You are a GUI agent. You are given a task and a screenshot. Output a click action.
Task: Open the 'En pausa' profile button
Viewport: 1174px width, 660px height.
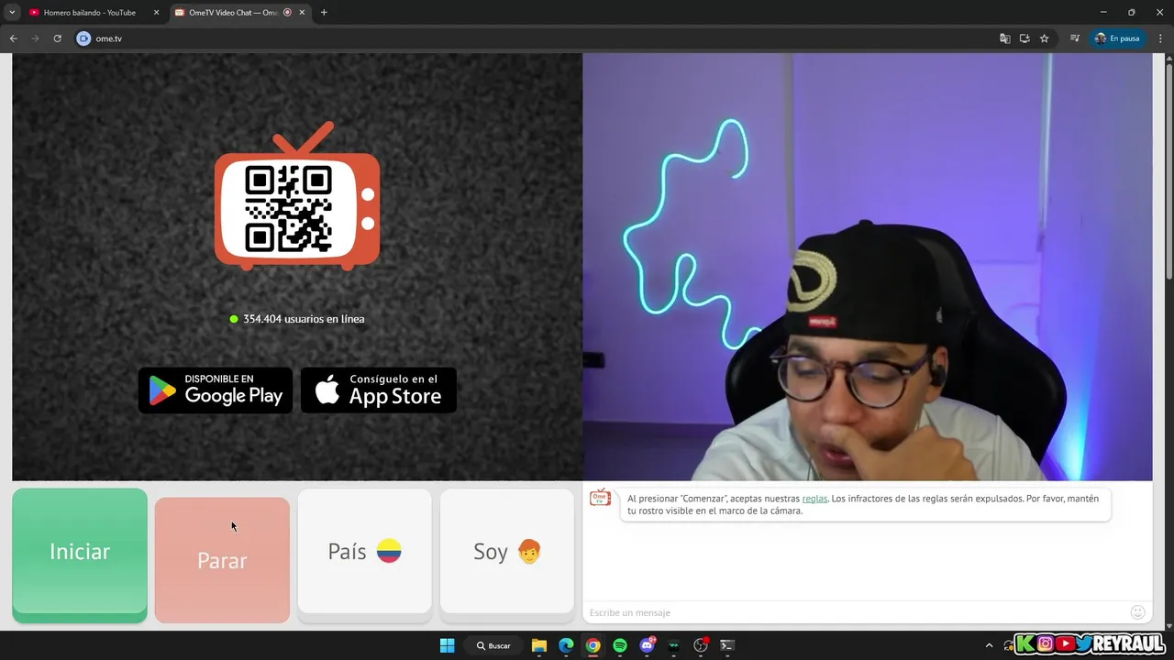(x=1117, y=38)
